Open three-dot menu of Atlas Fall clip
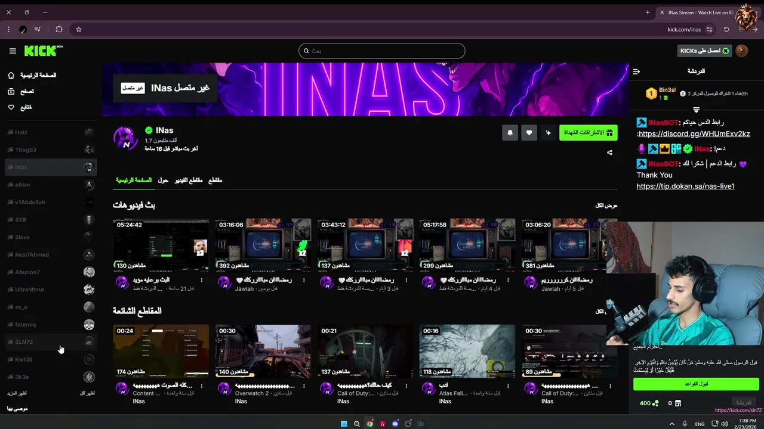The width and height of the screenshot is (764, 429). (508, 386)
